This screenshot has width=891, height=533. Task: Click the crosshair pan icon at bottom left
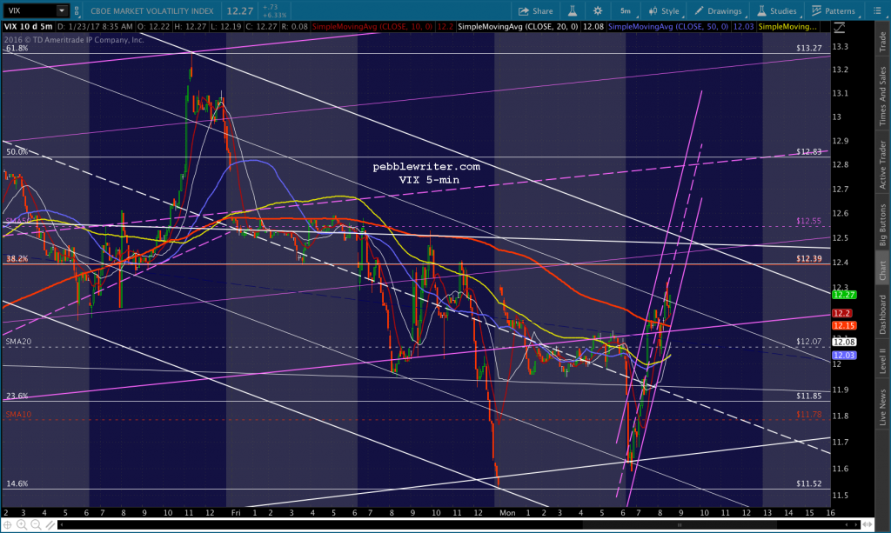click(x=7, y=525)
